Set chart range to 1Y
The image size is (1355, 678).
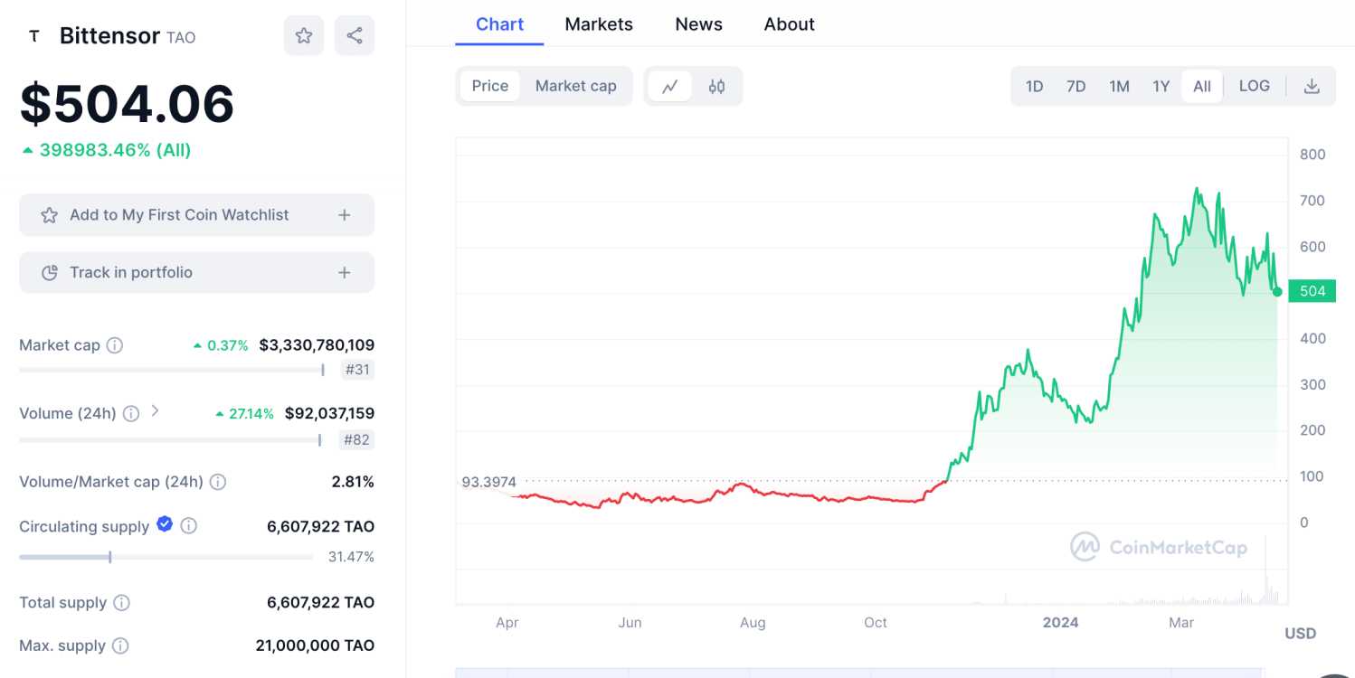(1161, 86)
